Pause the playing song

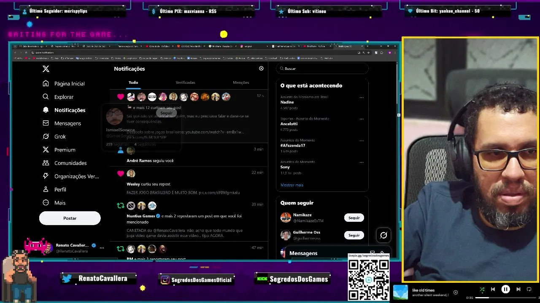tap(505, 289)
